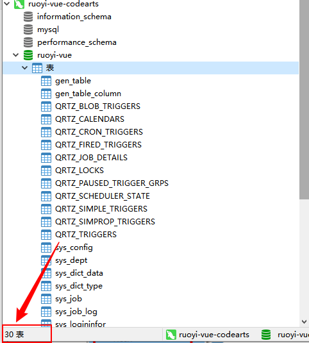Image resolution: width=309 pixels, height=343 pixels.
Task: Select the mysql database entry
Action: pyautogui.click(x=48, y=29)
